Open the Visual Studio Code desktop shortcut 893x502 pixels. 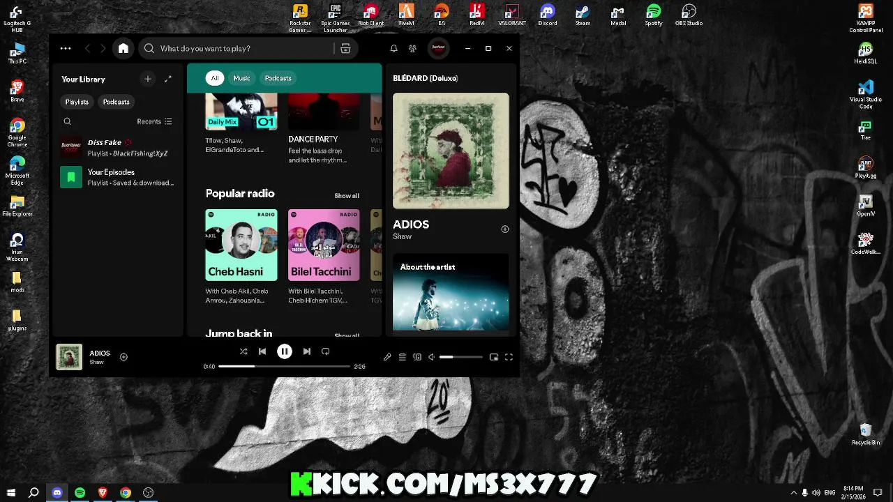pos(866,95)
